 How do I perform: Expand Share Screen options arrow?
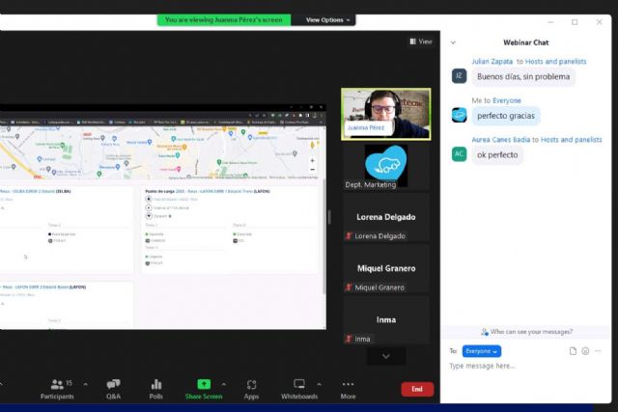pyautogui.click(x=224, y=384)
